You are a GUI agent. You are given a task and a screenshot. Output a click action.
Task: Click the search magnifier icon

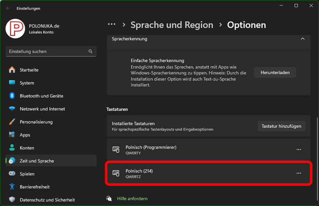[x=90, y=52]
